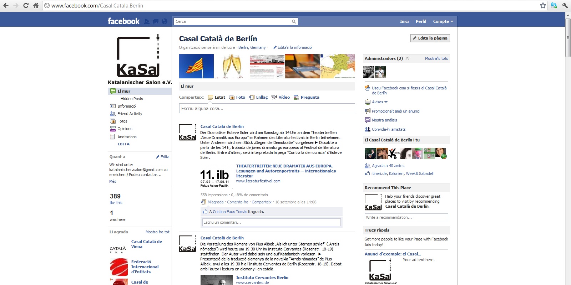This screenshot has height=285, width=571.
Task: Bookmark page with the star icon
Action: [x=543, y=5]
